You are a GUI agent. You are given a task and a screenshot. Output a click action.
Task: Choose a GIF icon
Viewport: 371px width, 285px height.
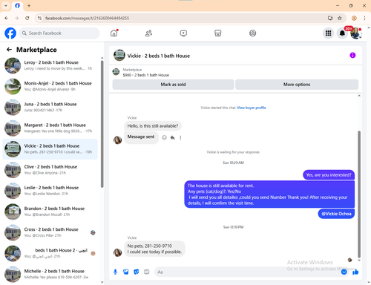coord(147,272)
